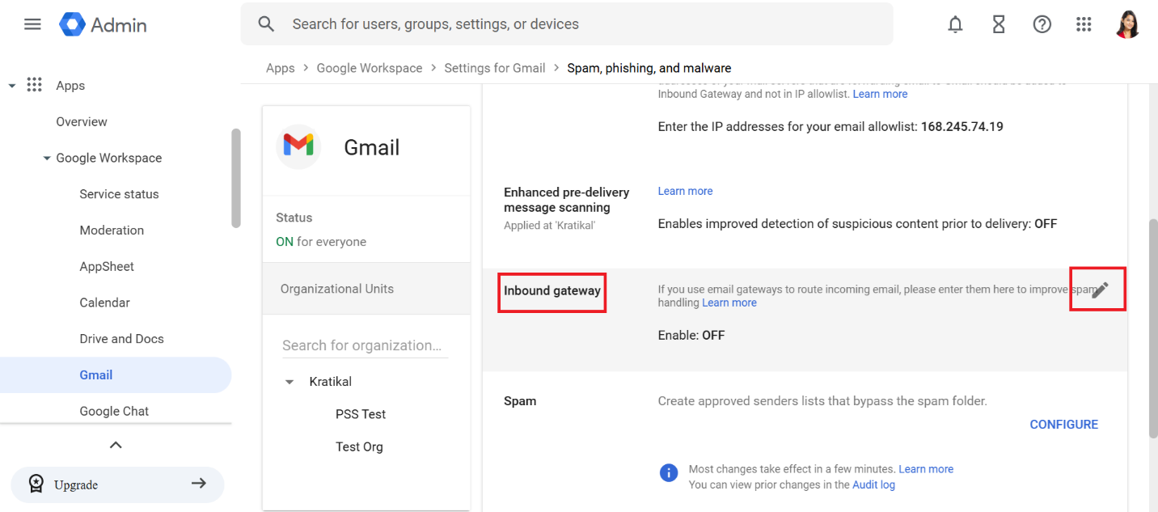
Task: Click the Google Admin logo
Action: click(x=103, y=24)
